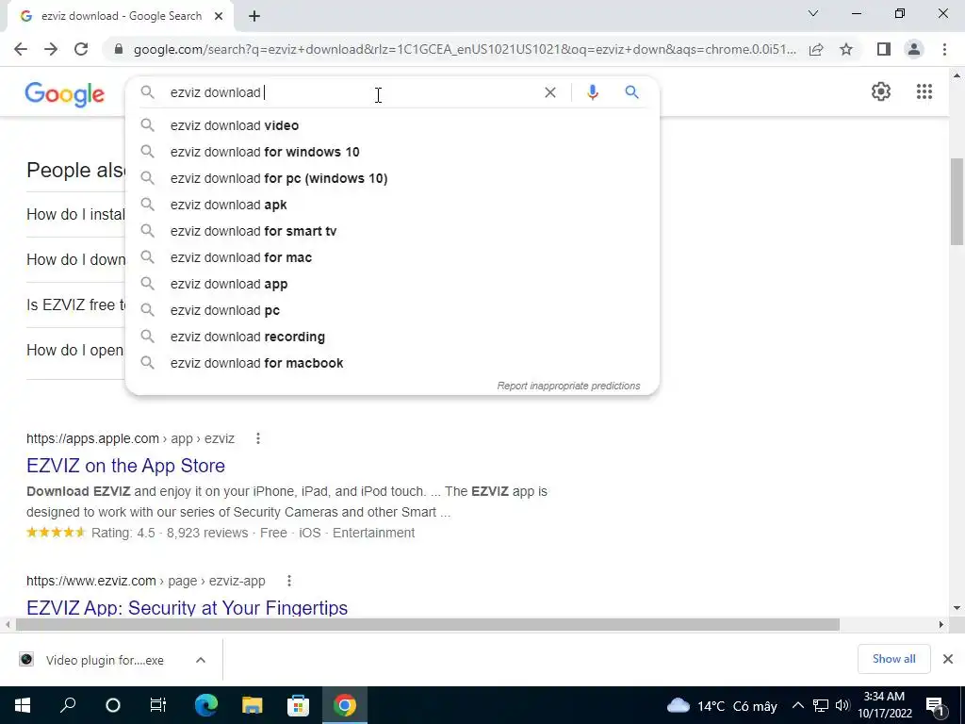Click the taskbar clock showing 3:34 AM

coord(884,705)
